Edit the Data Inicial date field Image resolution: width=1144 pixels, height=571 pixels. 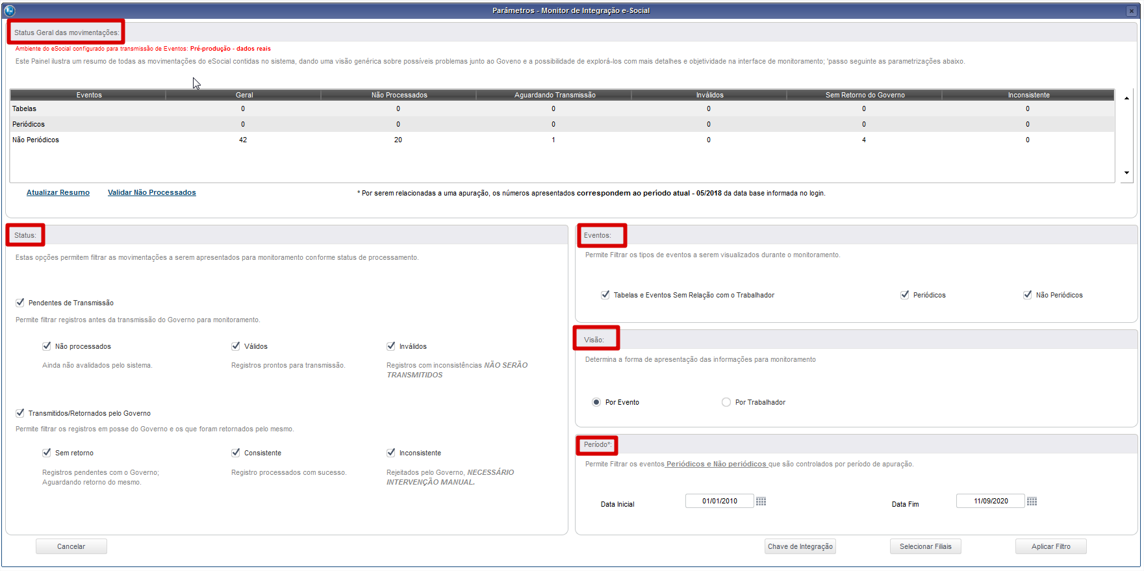click(720, 501)
